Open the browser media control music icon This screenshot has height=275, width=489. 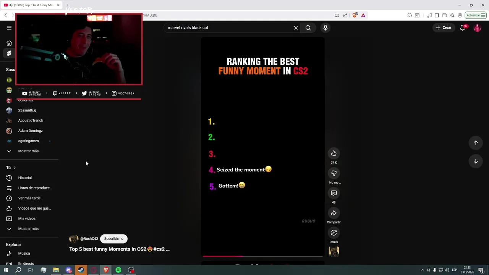(x=429, y=15)
